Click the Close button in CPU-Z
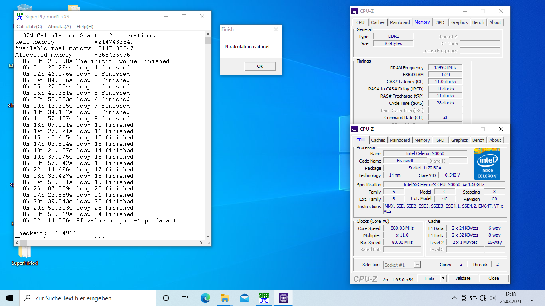The height and width of the screenshot is (306, 545). click(494, 278)
